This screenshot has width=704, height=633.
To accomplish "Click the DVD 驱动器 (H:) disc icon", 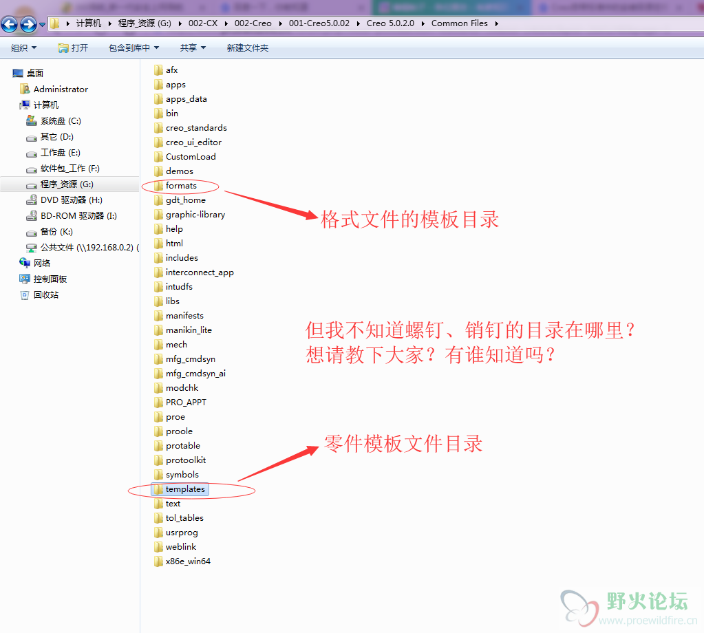I will [x=32, y=200].
